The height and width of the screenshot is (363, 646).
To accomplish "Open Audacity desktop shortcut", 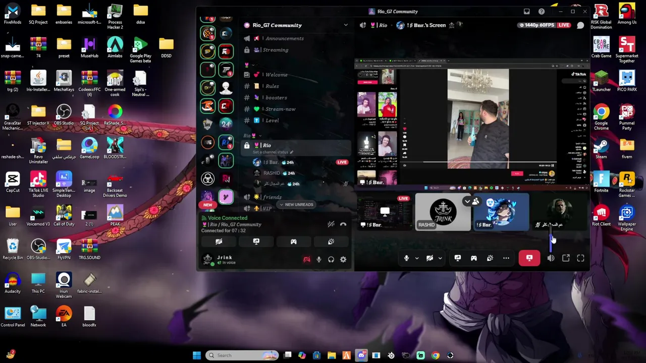I will pyautogui.click(x=13, y=283).
